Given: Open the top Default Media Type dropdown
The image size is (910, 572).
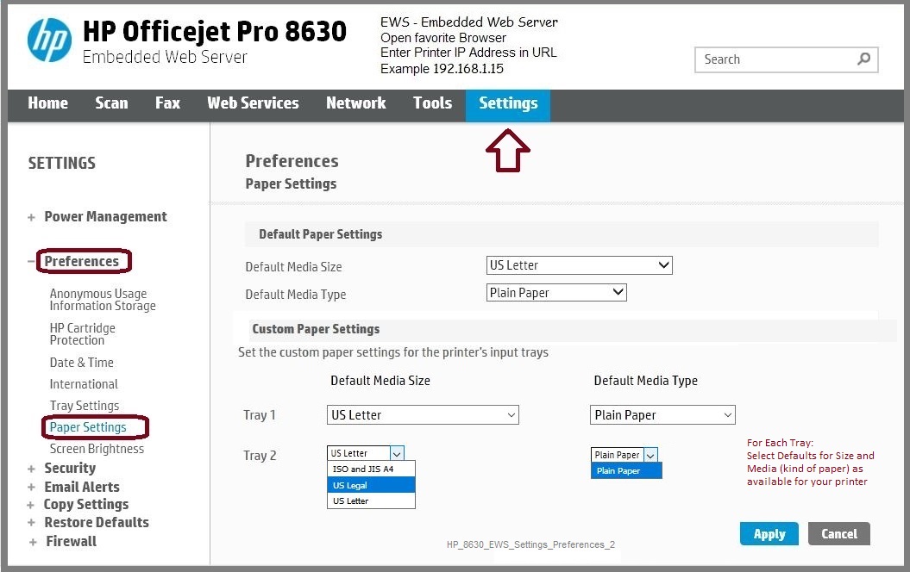Looking at the screenshot, I should (556, 293).
